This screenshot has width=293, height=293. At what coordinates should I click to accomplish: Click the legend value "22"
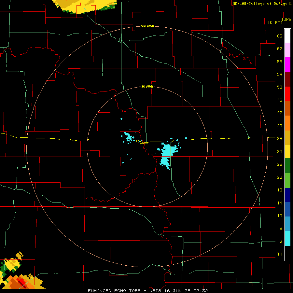click(280, 177)
